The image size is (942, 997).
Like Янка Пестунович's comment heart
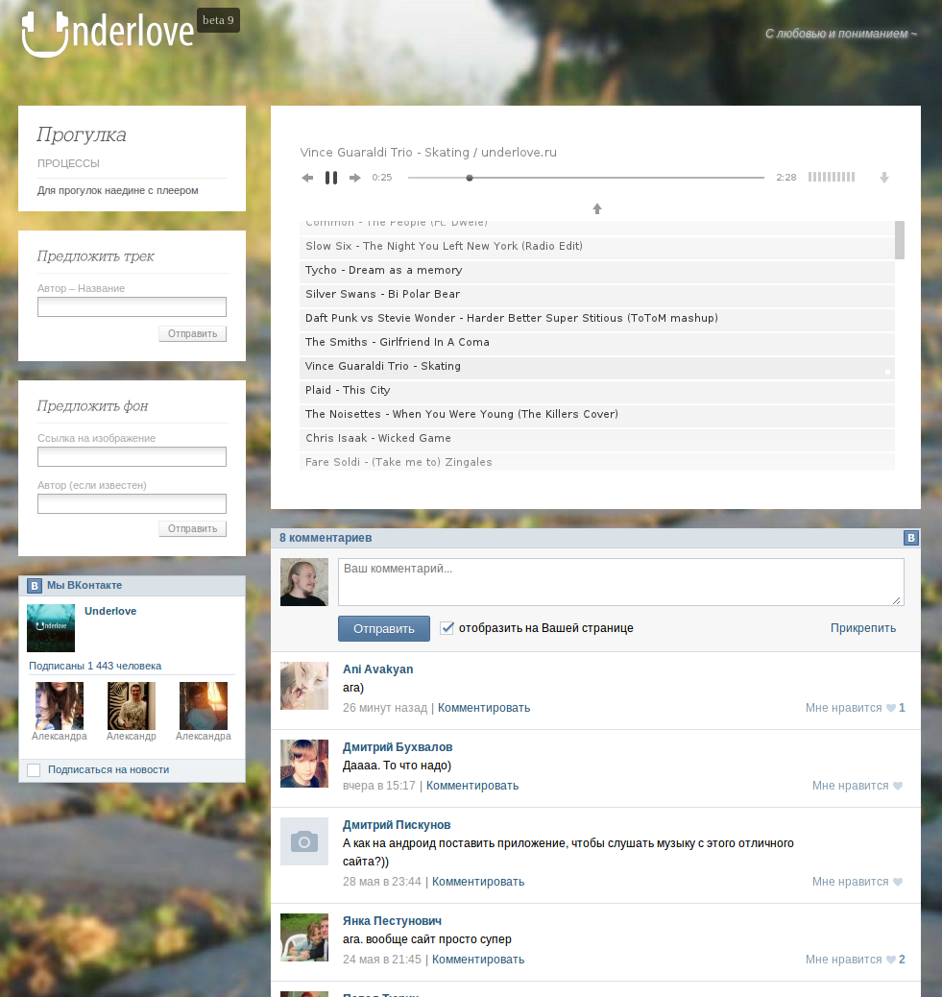[x=891, y=960]
